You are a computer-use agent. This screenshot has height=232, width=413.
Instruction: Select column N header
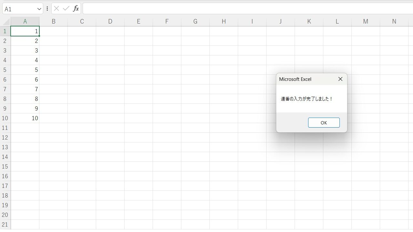pyautogui.click(x=394, y=22)
